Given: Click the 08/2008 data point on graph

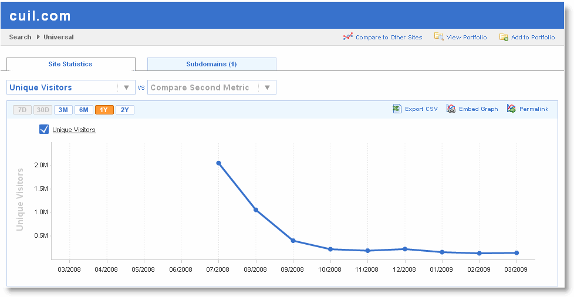Looking at the screenshot, I should pos(256,210).
